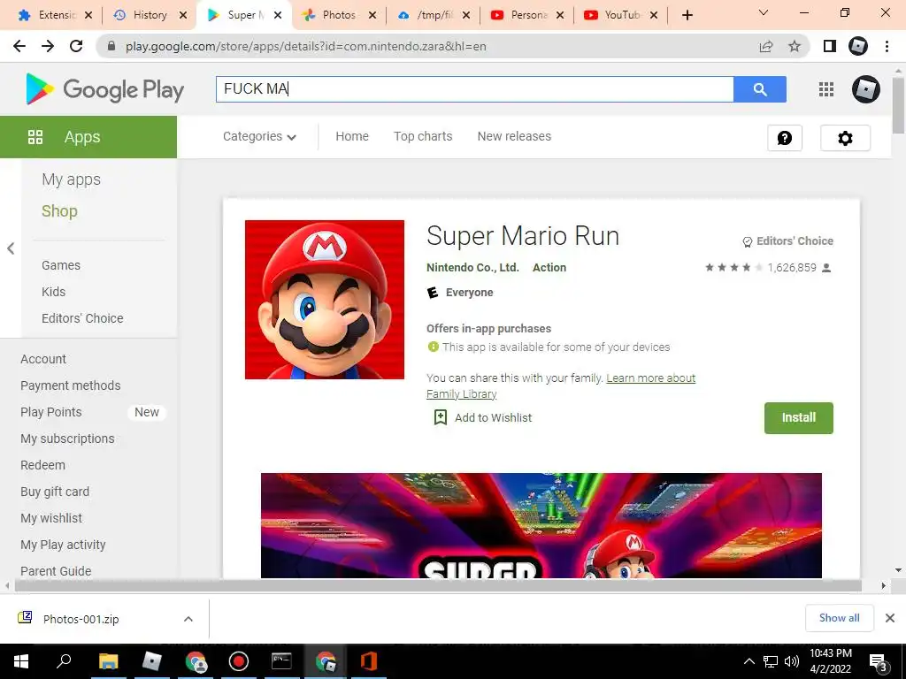Open My apps in the sidebar

coord(71,179)
